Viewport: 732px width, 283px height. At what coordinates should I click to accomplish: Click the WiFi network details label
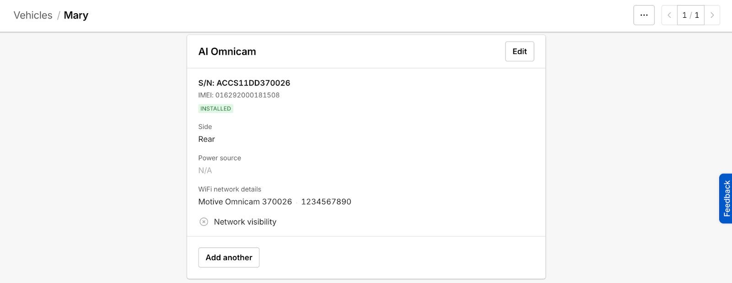230,189
